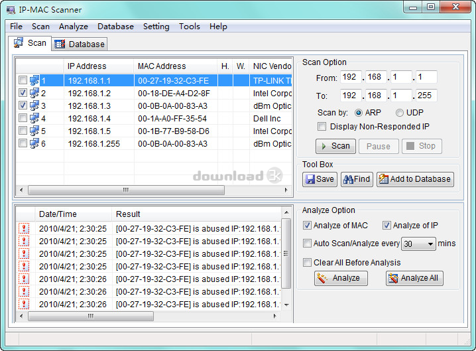The height and width of the screenshot is (351, 476).
Task: Sort by the IP Address column header
Action: click(99, 66)
